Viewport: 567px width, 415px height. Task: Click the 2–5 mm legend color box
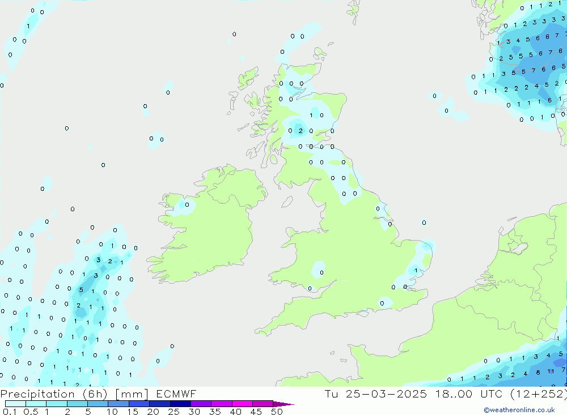(x=77, y=404)
